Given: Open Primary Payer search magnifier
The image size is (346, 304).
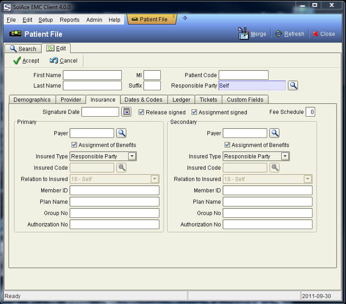Looking at the screenshot, I should pos(121,133).
